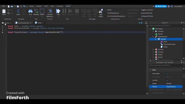Image resolution: width=185 pixels, height=104 pixels.
Task: Select ProximityPrompt in Explorer tree
Action: (x=169, y=44)
